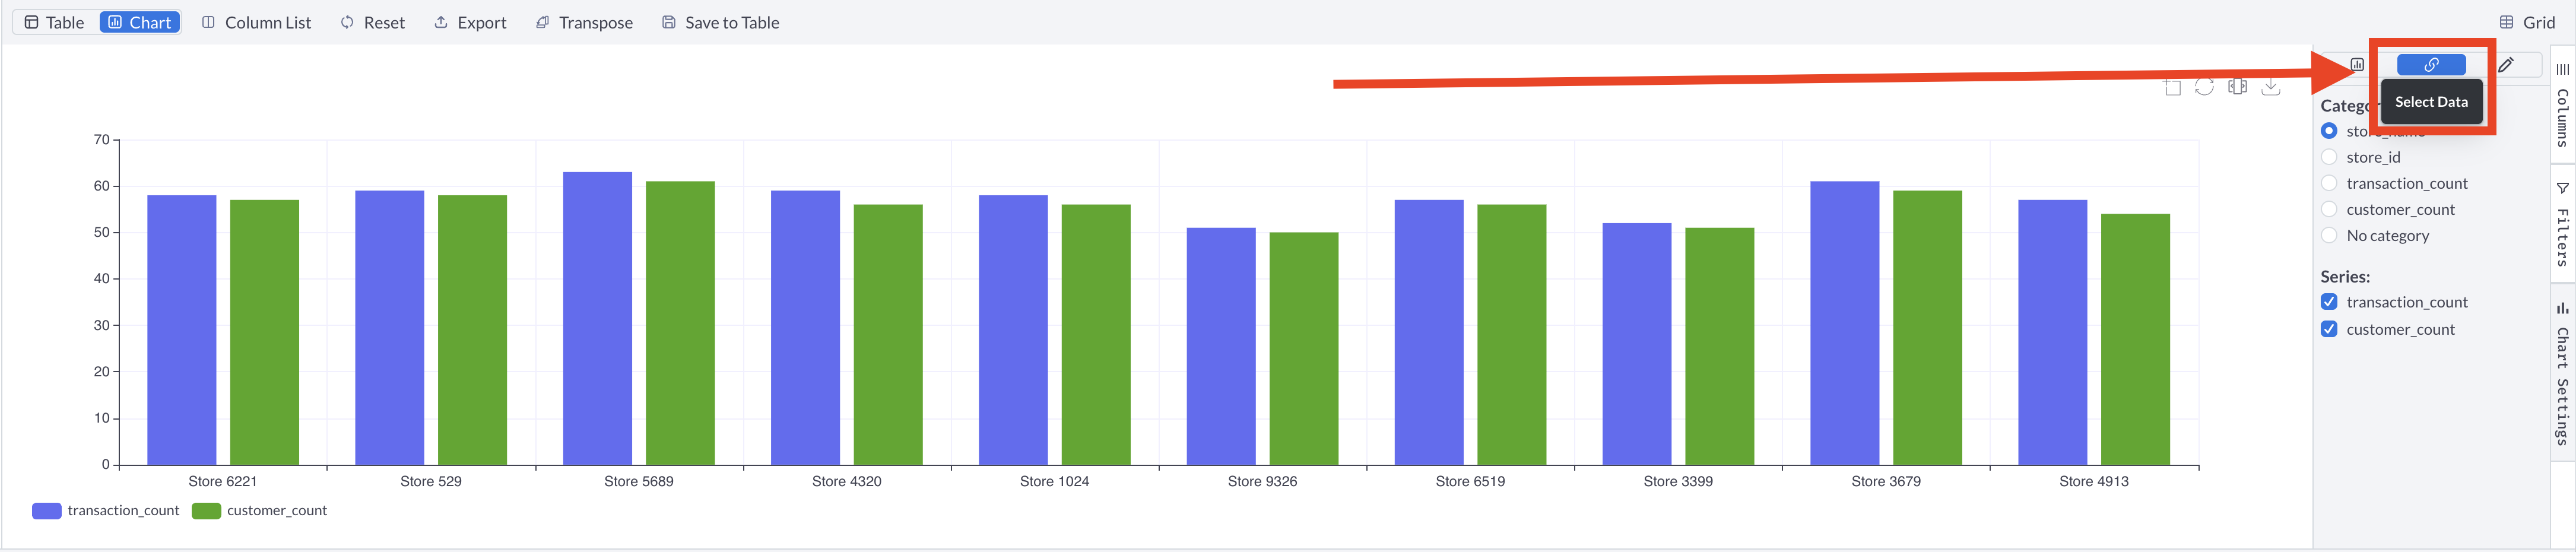
Task: Toggle the blue transaction_count legend swatch
Action: click(x=47, y=511)
